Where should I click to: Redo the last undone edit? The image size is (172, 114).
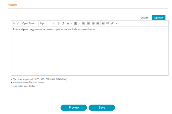(18, 23)
